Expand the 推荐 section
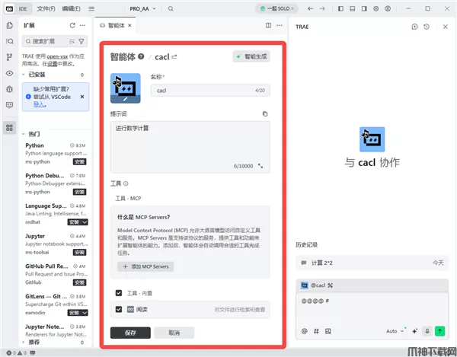Viewport: 457px width, 357px height. pos(24,342)
